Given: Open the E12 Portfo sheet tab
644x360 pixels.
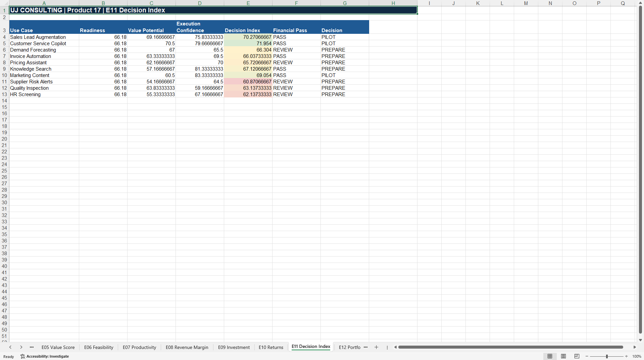Looking at the screenshot, I should point(349,347).
